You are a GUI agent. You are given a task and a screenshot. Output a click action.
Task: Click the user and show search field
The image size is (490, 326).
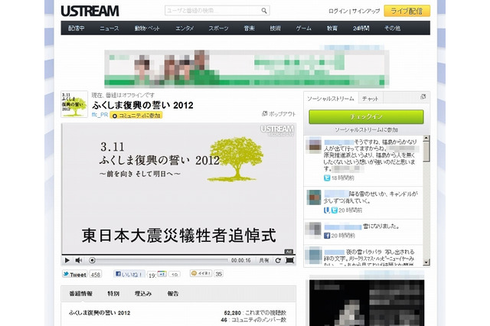(217, 11)
